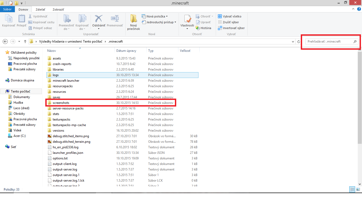Switch to the Zobraziť tab

58,10
